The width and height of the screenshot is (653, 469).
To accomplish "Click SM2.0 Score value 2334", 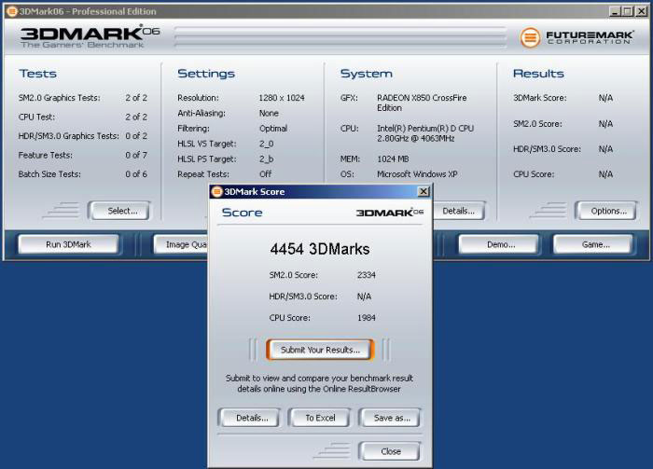I will 367,275.
